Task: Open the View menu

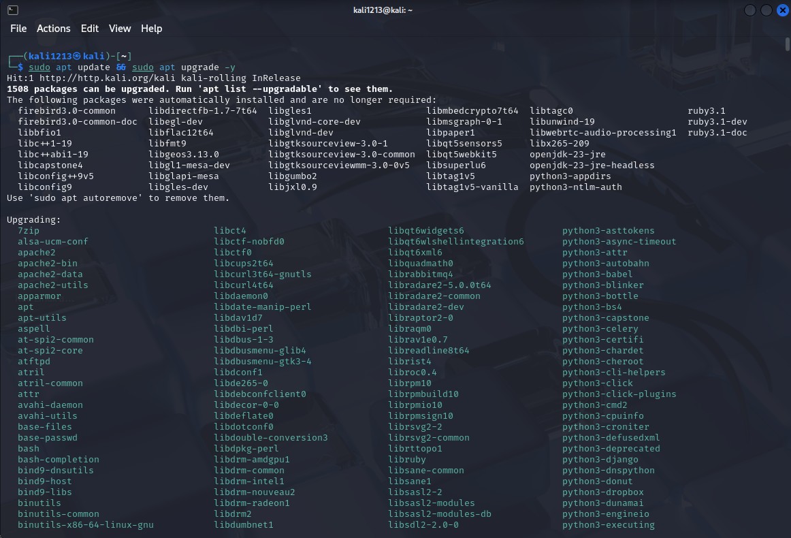Action: (x=120, y=29)
